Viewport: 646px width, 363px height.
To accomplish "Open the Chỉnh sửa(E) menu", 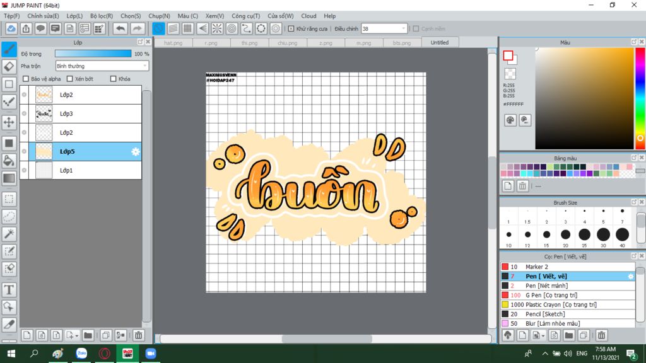I will [43, 16].
